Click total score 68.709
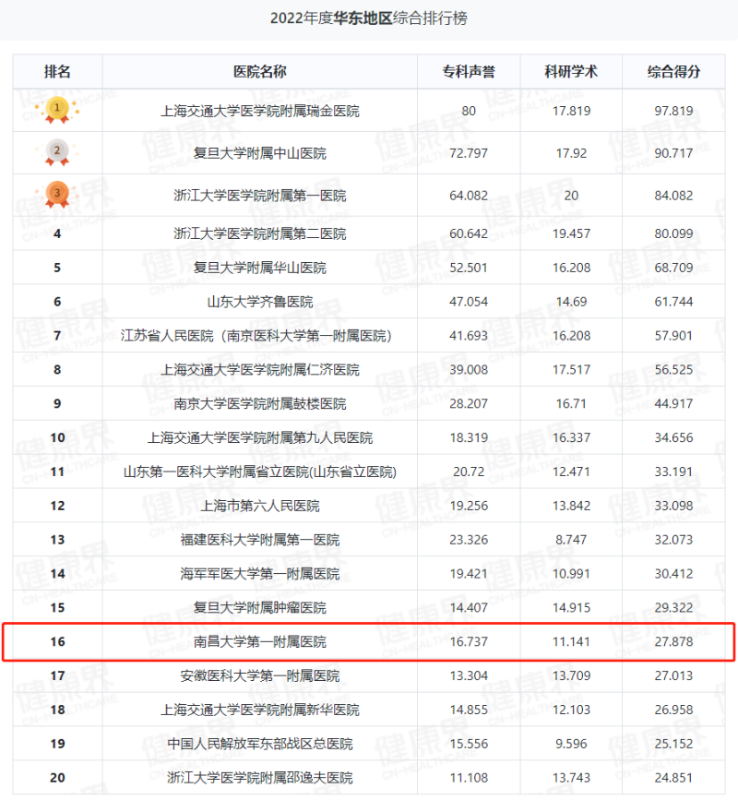 tap(673, 268)
